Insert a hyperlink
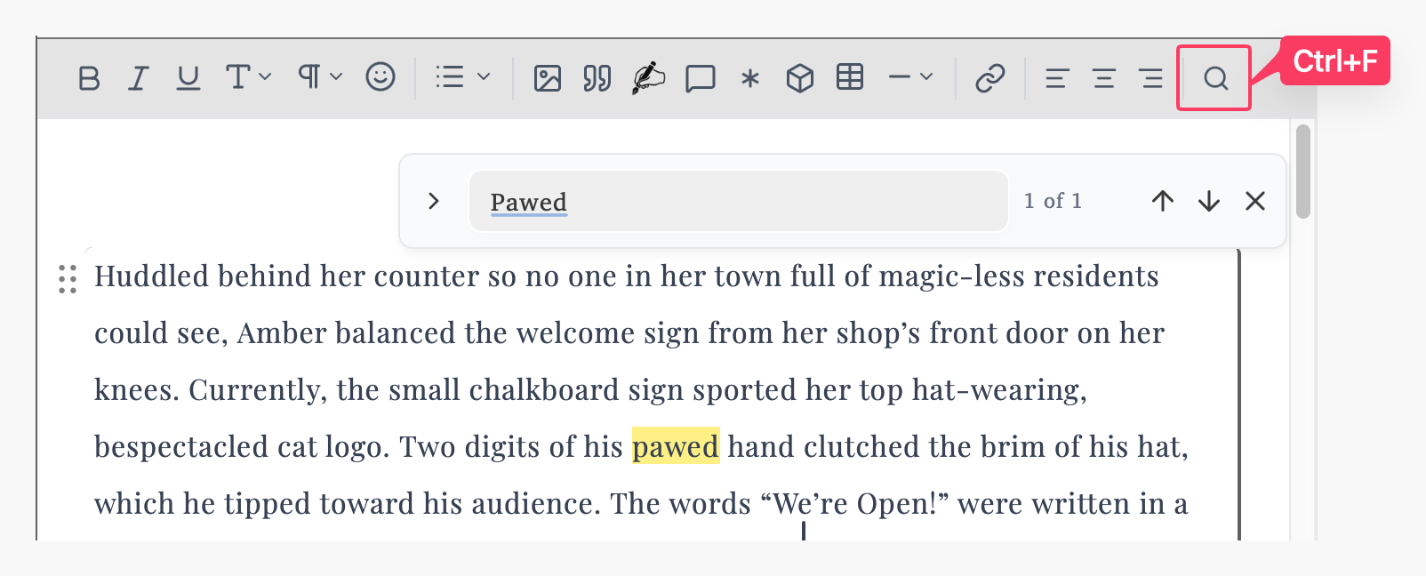The height and width of the screenshot is (576, 1426). 990,78
